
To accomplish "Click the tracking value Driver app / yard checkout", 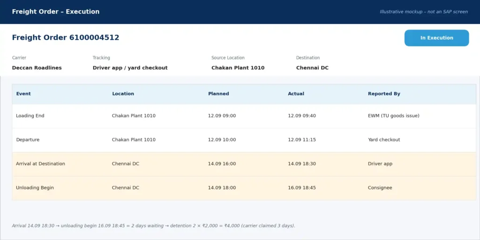I will (x=130, y=67).
